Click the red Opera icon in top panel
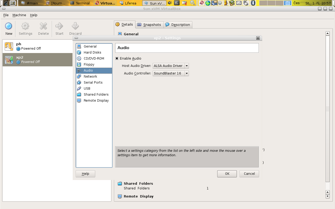Image resolution: width=335 pixels, height=209 pixels. pyautogui.click(x=202, y=3)
